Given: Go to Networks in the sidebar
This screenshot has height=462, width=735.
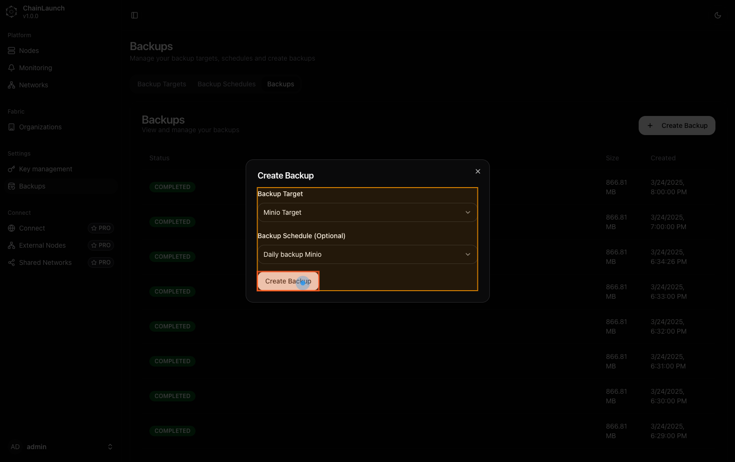Looking at the screenshot, I should pyautogui.click(x=33, y=85).
